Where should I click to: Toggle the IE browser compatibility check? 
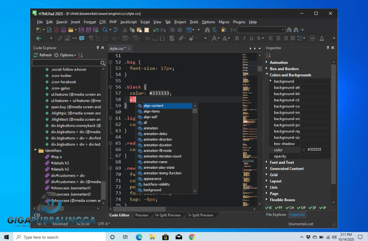[x=269, y=208]
